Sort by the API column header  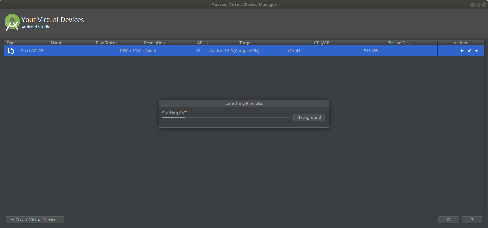[200, 43]
